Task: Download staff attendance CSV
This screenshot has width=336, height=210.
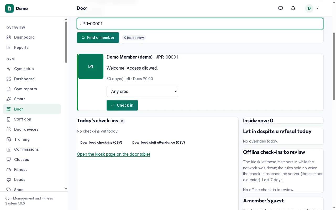Action: 159,143
